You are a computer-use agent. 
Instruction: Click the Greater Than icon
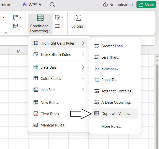[x=97, y=46]
